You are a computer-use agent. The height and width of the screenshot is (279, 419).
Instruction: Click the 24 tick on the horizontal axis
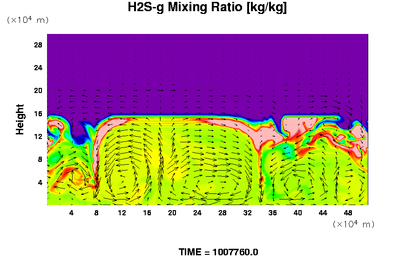click(197, 213)
